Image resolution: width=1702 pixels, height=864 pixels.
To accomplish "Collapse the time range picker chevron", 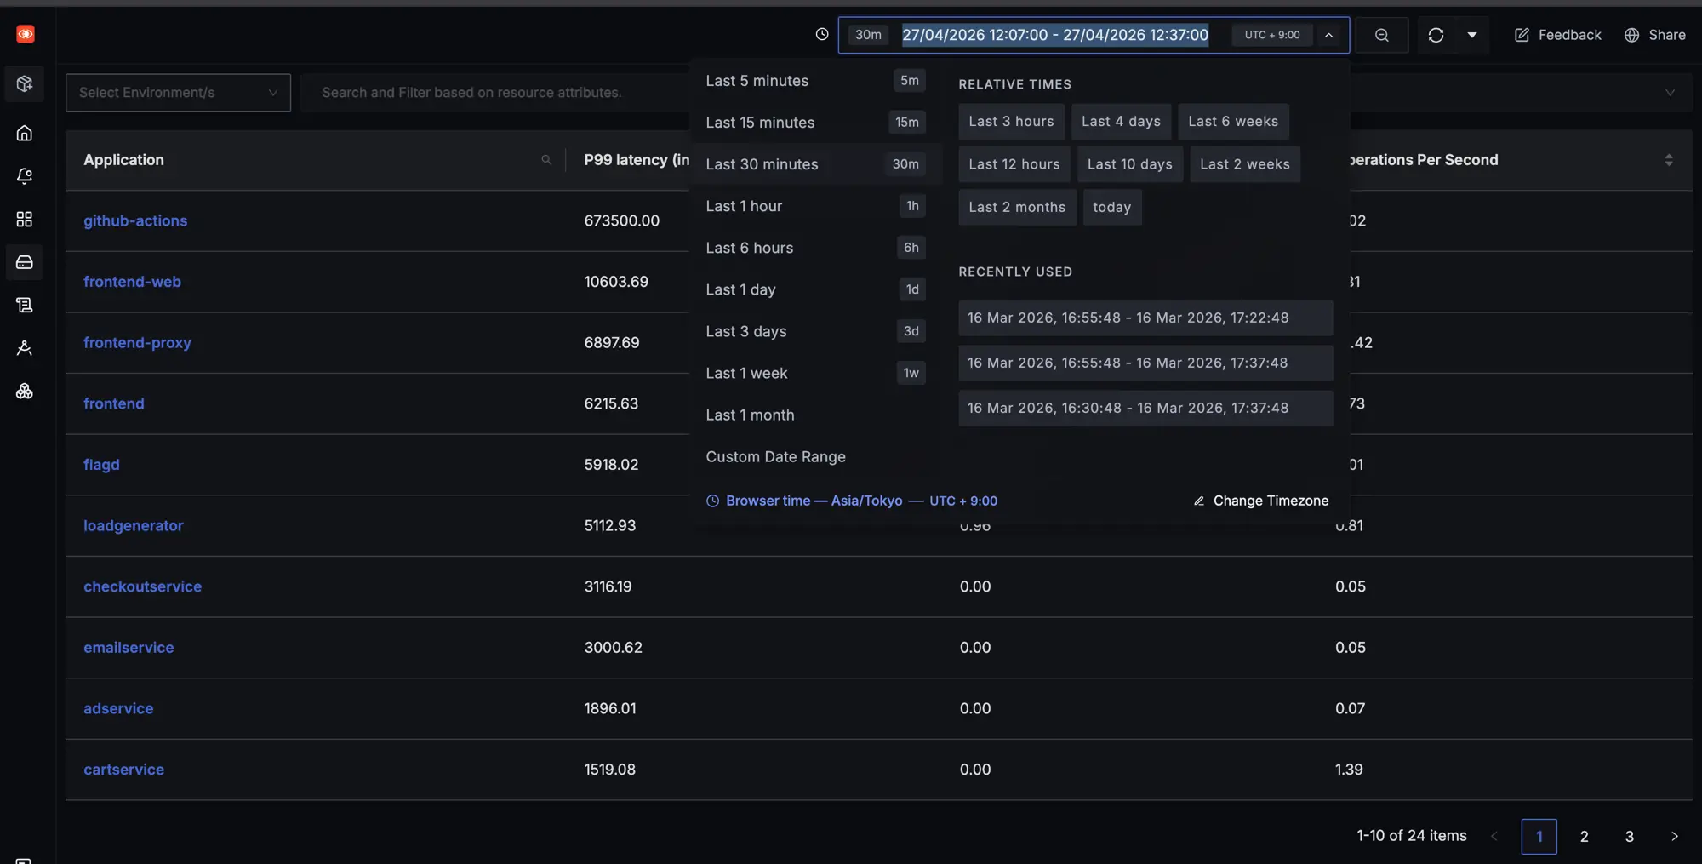I will (x=1328, y=35).
